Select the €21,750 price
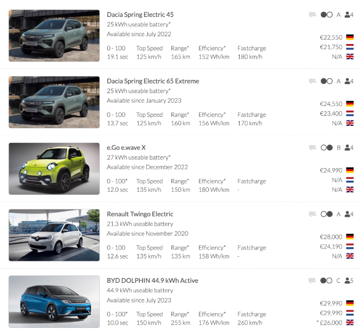The width and height of the screenshot is (361, 333). coord(331,47)
